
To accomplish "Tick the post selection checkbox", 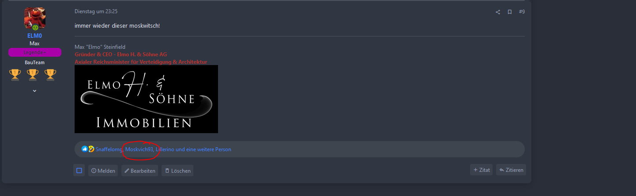I will point(79,171).
